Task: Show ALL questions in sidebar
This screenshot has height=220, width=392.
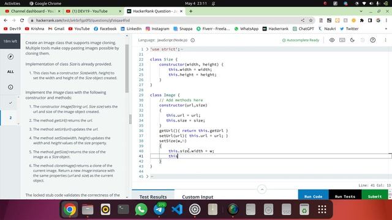Action: coord(10,71)
